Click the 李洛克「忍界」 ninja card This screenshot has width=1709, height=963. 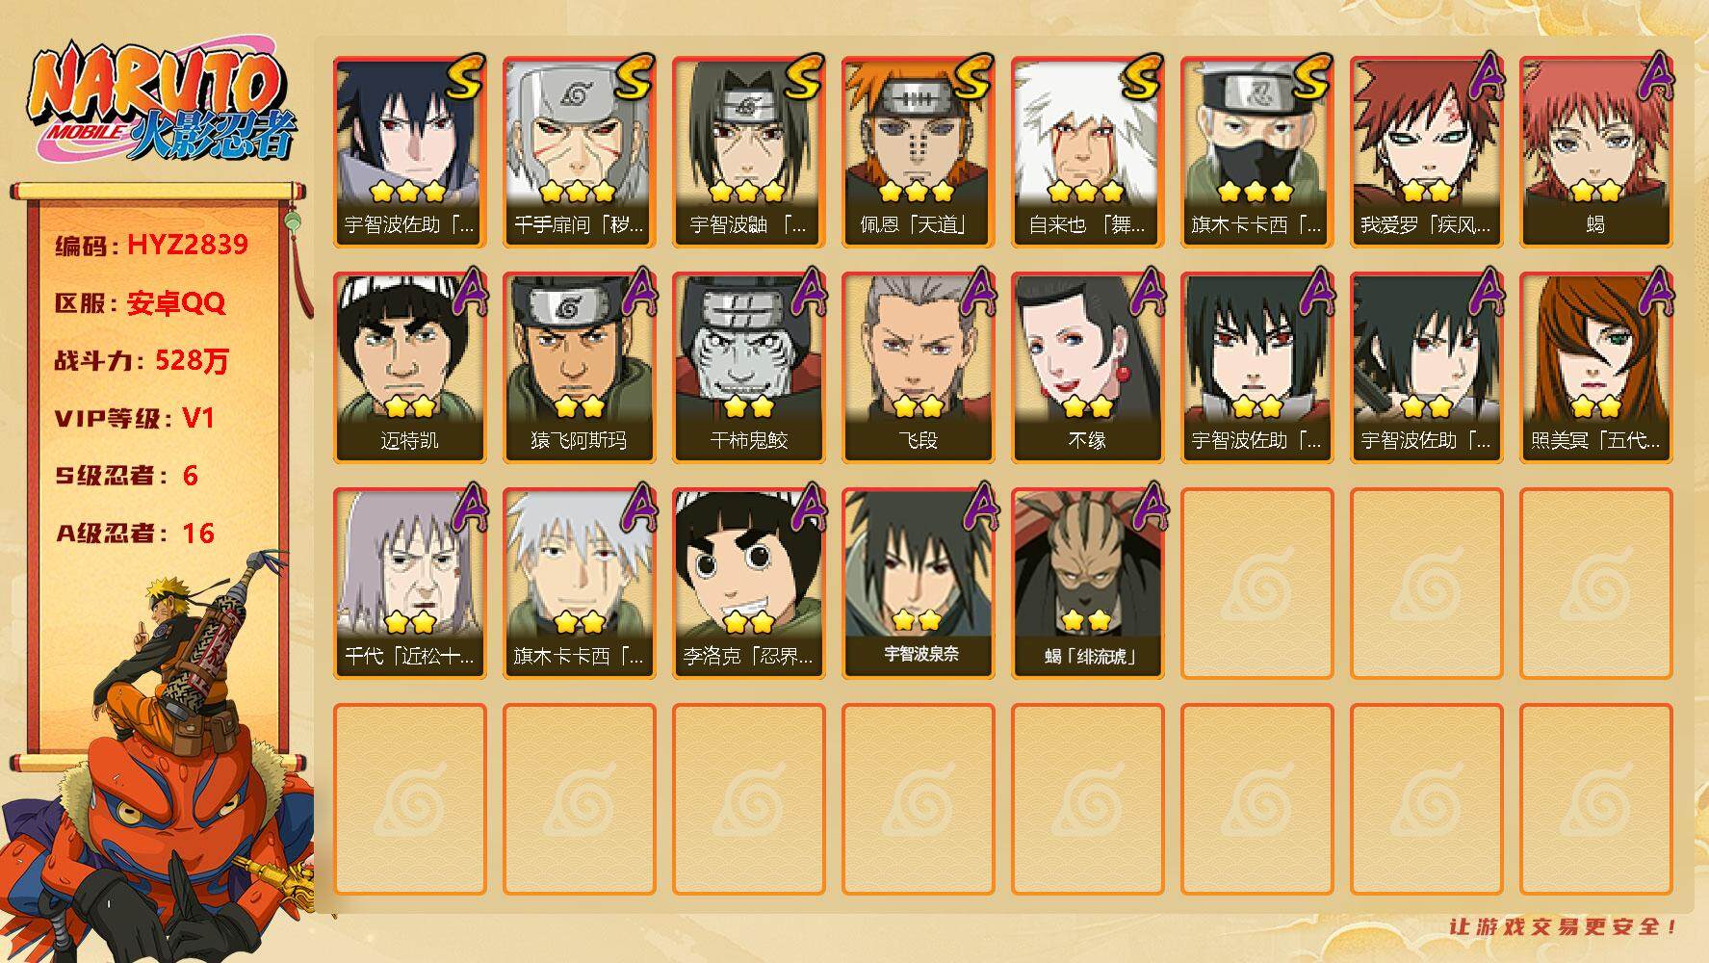(748, 584)
